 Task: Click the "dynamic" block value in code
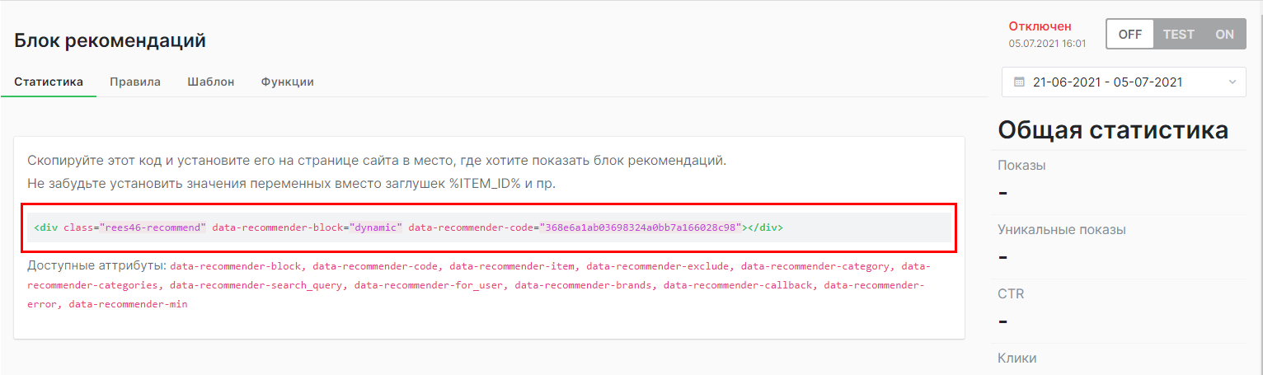[x=377, y=227]
